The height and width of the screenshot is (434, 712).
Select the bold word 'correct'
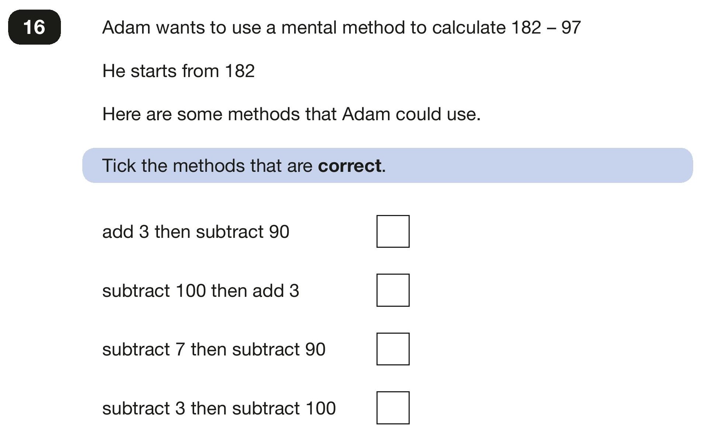coord(350,166)
